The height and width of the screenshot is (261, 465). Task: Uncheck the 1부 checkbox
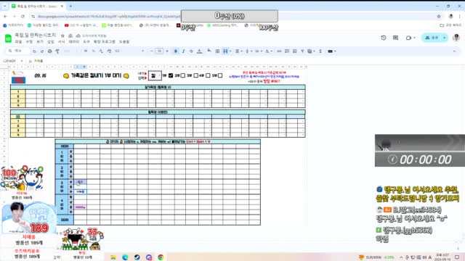click(x=171, y=75)
